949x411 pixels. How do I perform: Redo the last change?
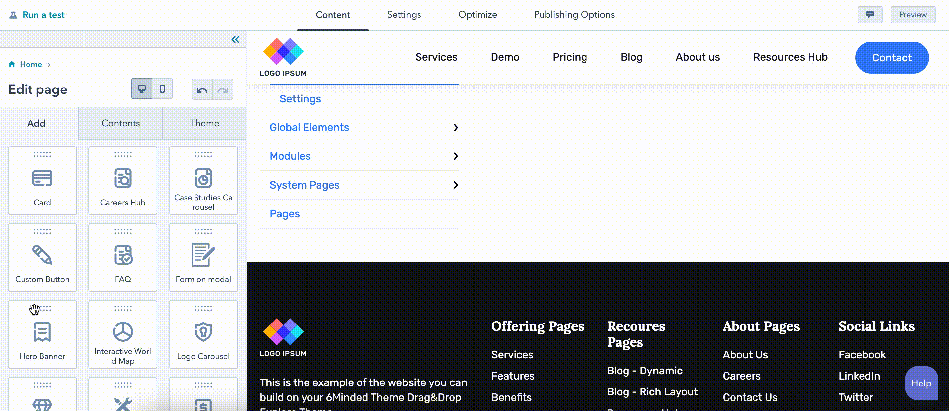pyautogui.click(x=223, y=89)
